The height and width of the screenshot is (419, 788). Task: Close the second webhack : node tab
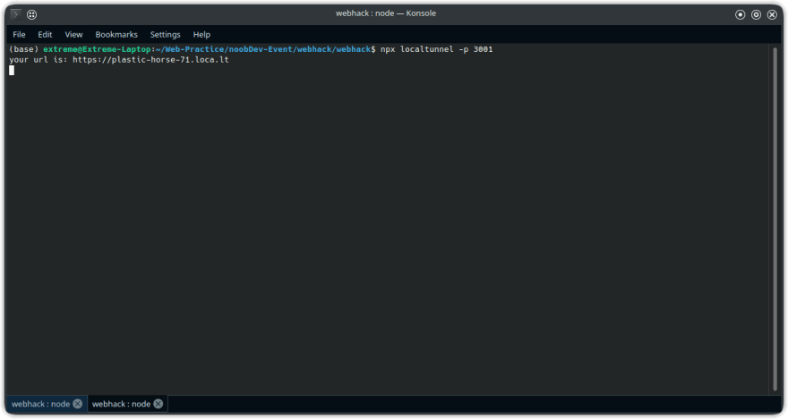[x=158, y=404]
